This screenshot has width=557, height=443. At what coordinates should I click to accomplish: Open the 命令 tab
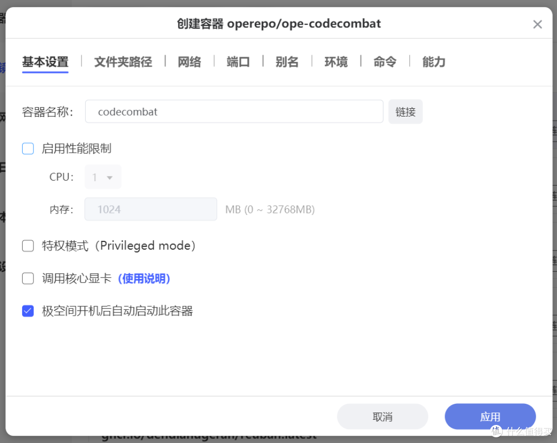[385, 62]
